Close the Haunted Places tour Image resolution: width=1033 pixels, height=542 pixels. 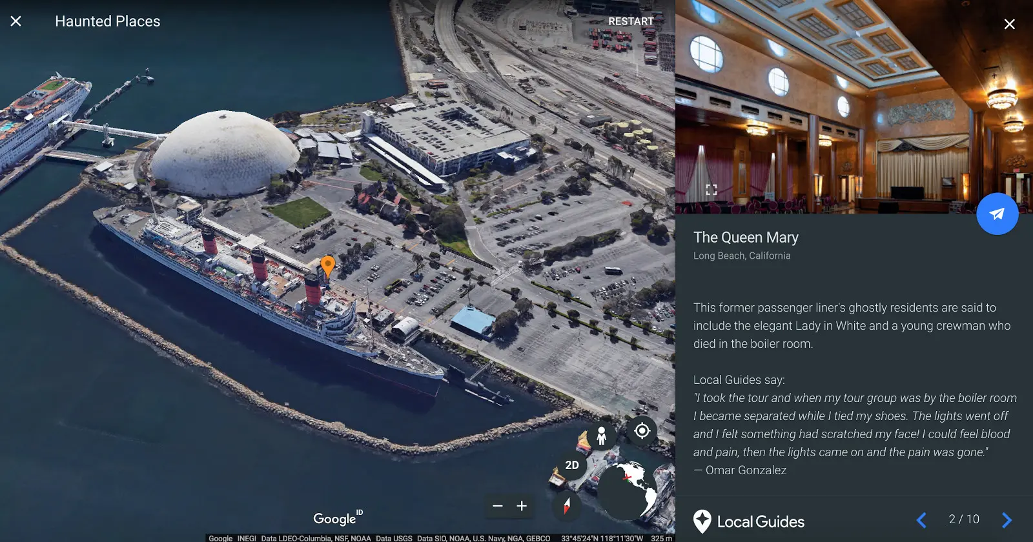click(16, 21)
